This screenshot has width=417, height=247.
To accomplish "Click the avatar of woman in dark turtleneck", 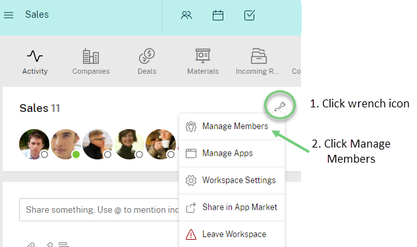I will pyautogui.click(x=129, y=144).
